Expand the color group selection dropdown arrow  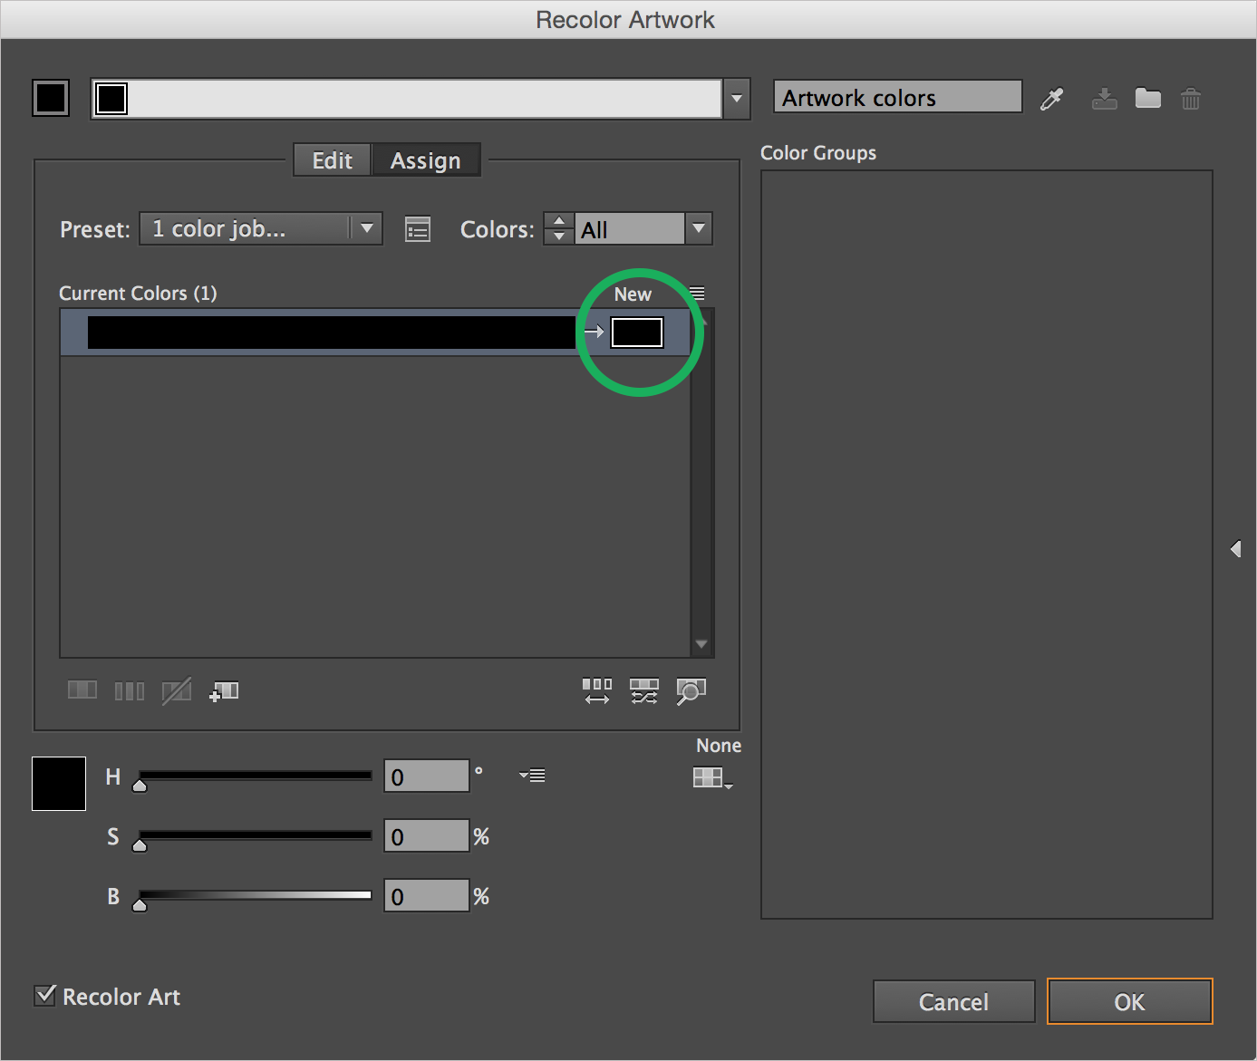click(x=736, y=98)
